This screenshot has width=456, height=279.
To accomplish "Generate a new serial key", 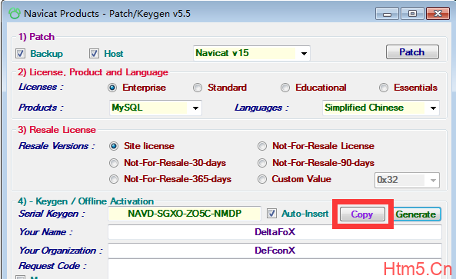I will coord(416,214).
